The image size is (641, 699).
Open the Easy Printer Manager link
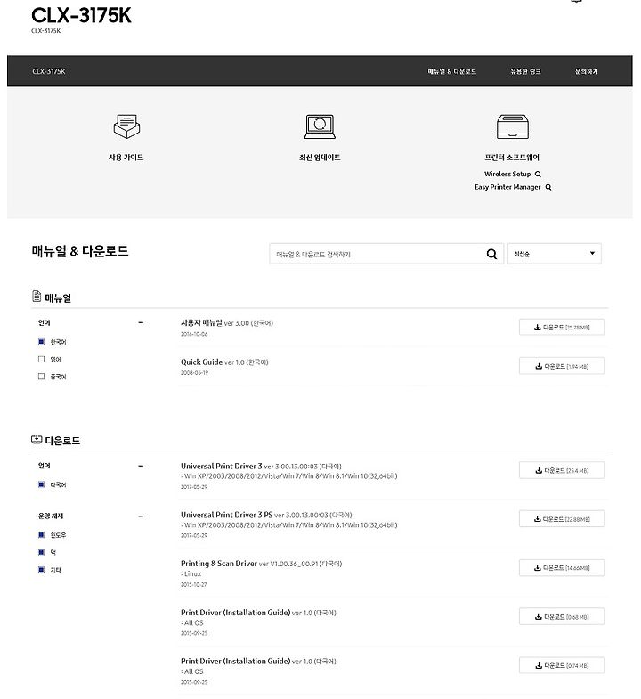pyautogui.click(x=507, y=187)
